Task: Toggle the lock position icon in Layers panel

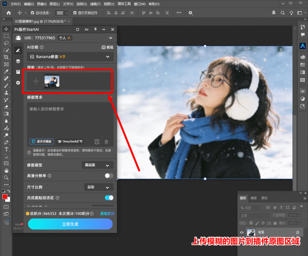Action: point(263,223)
